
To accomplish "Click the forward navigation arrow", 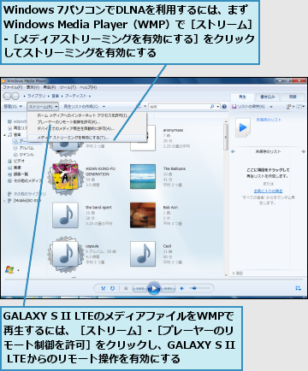I will [15, 96].
